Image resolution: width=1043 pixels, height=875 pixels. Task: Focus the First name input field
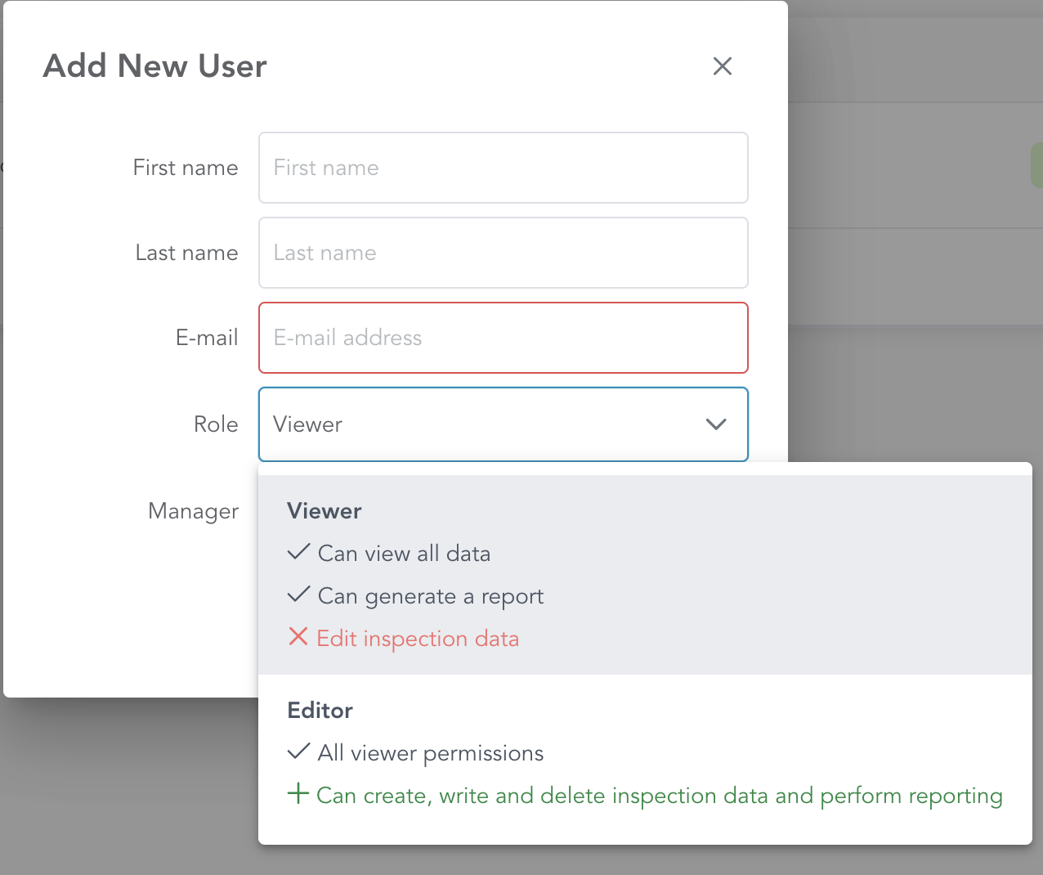coord(503,168)
